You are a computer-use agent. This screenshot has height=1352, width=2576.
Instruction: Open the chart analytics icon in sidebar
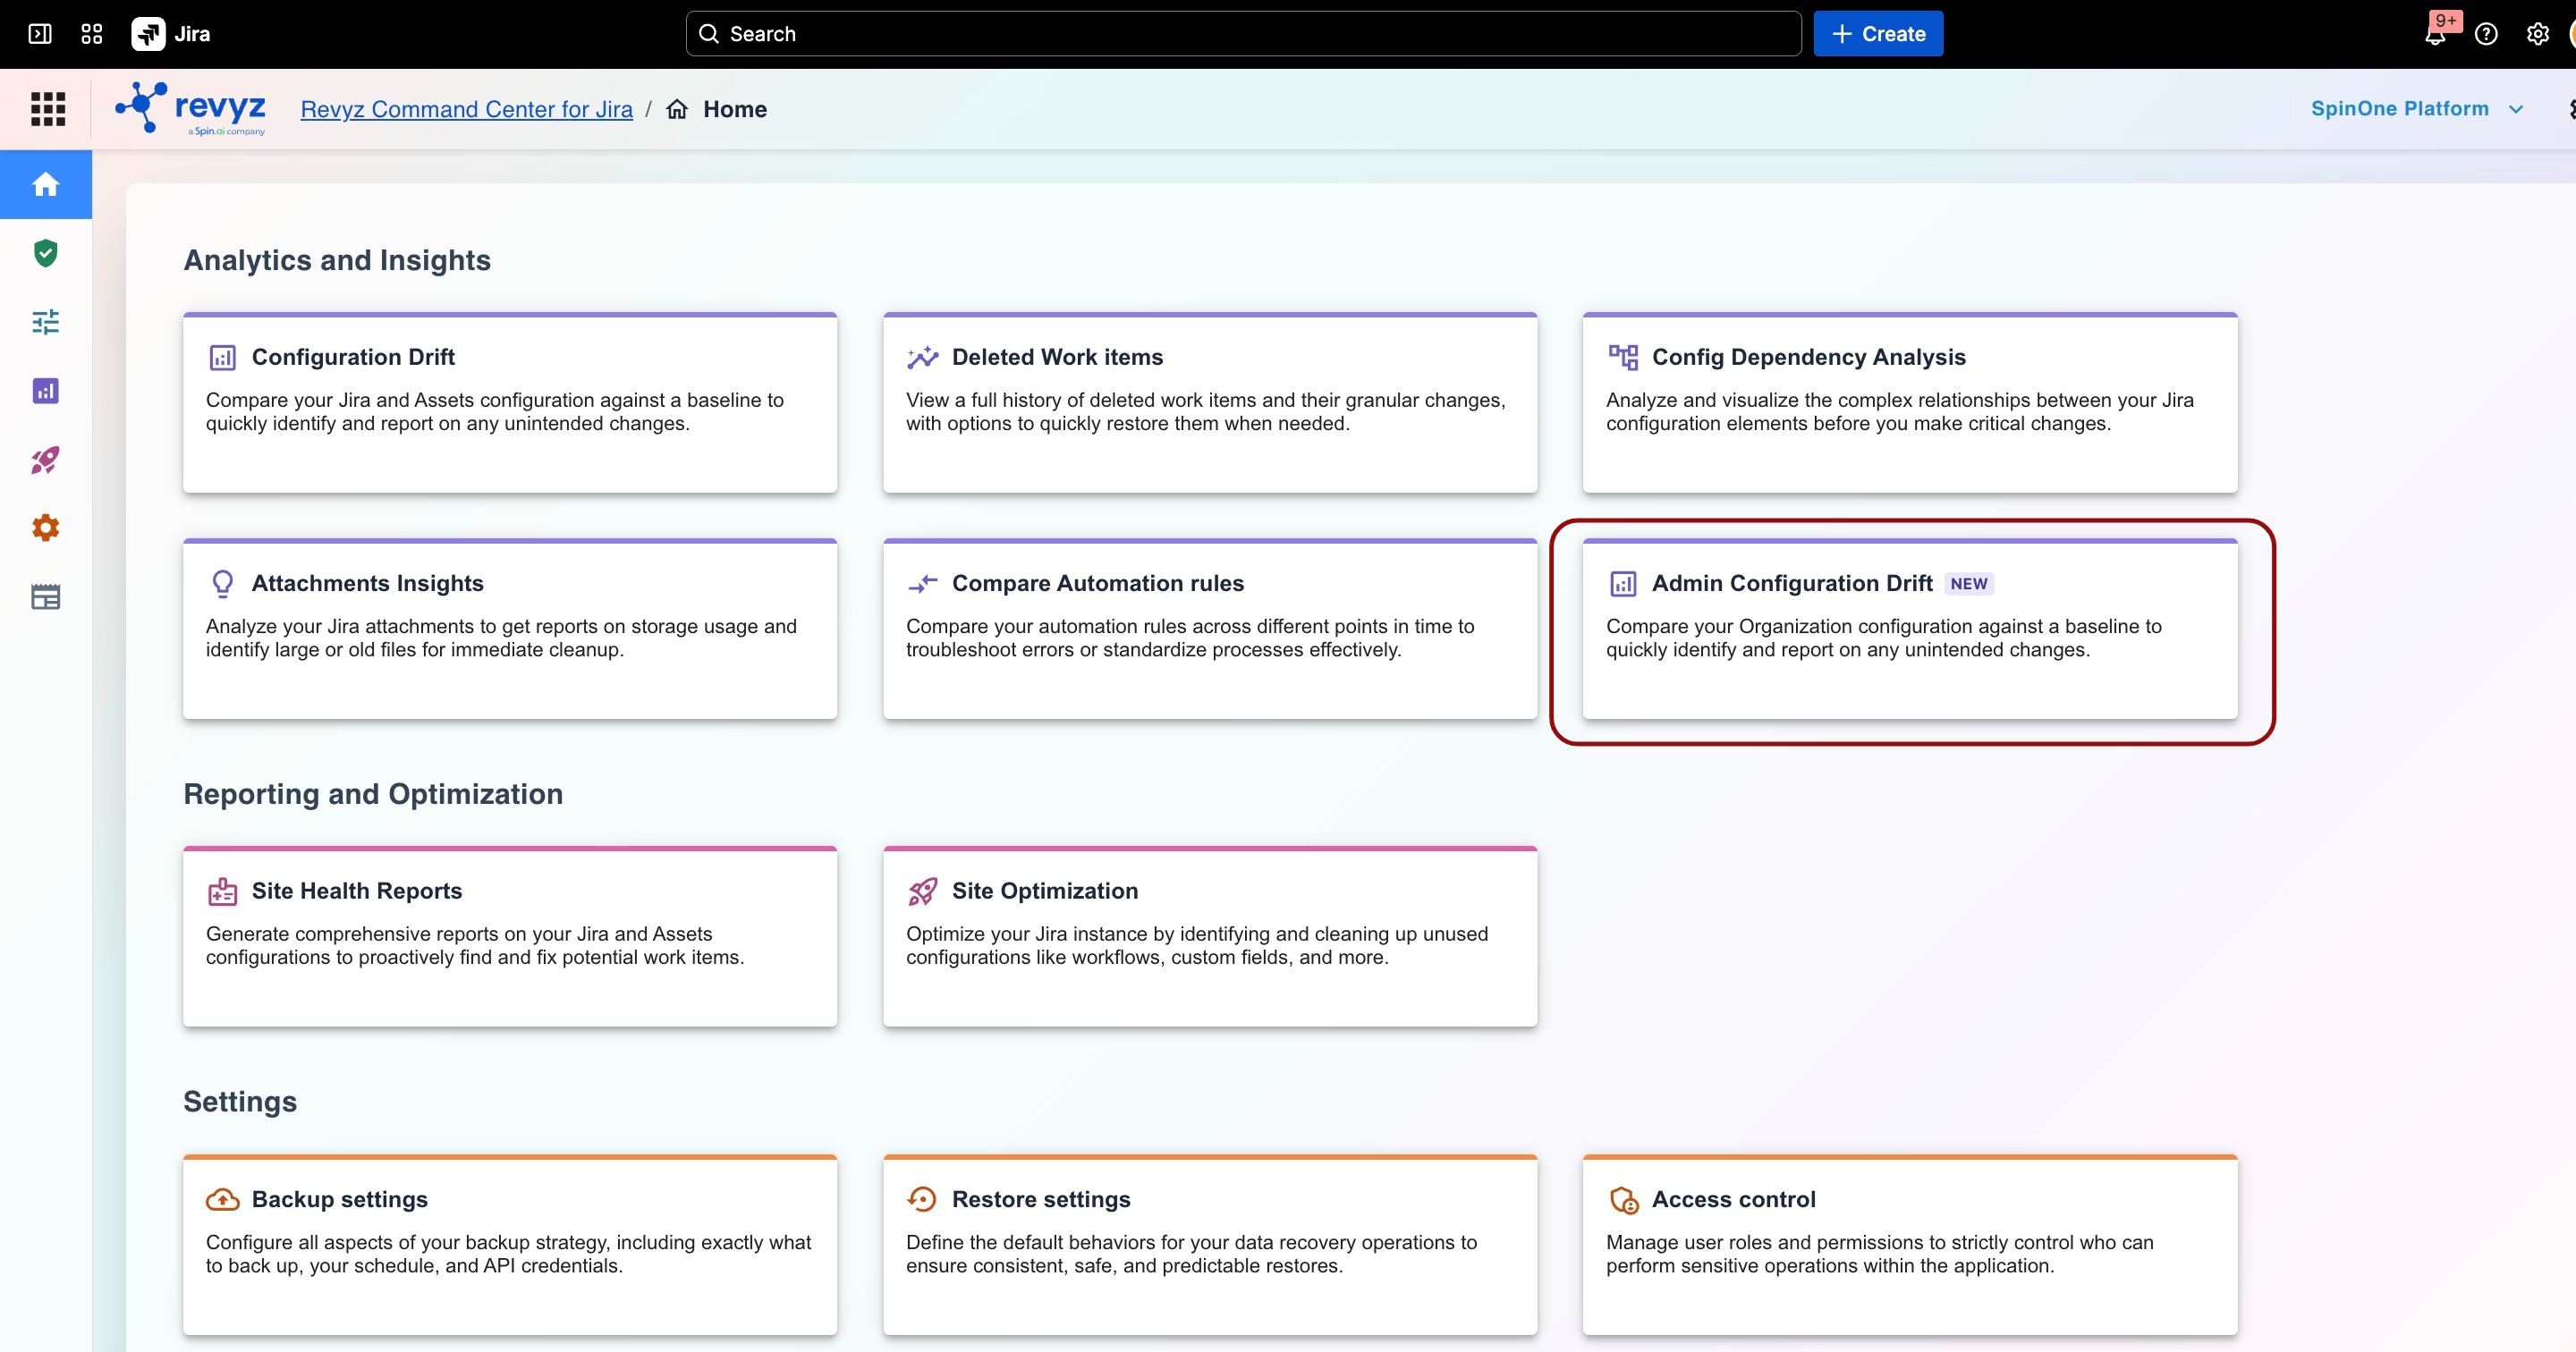45,391
